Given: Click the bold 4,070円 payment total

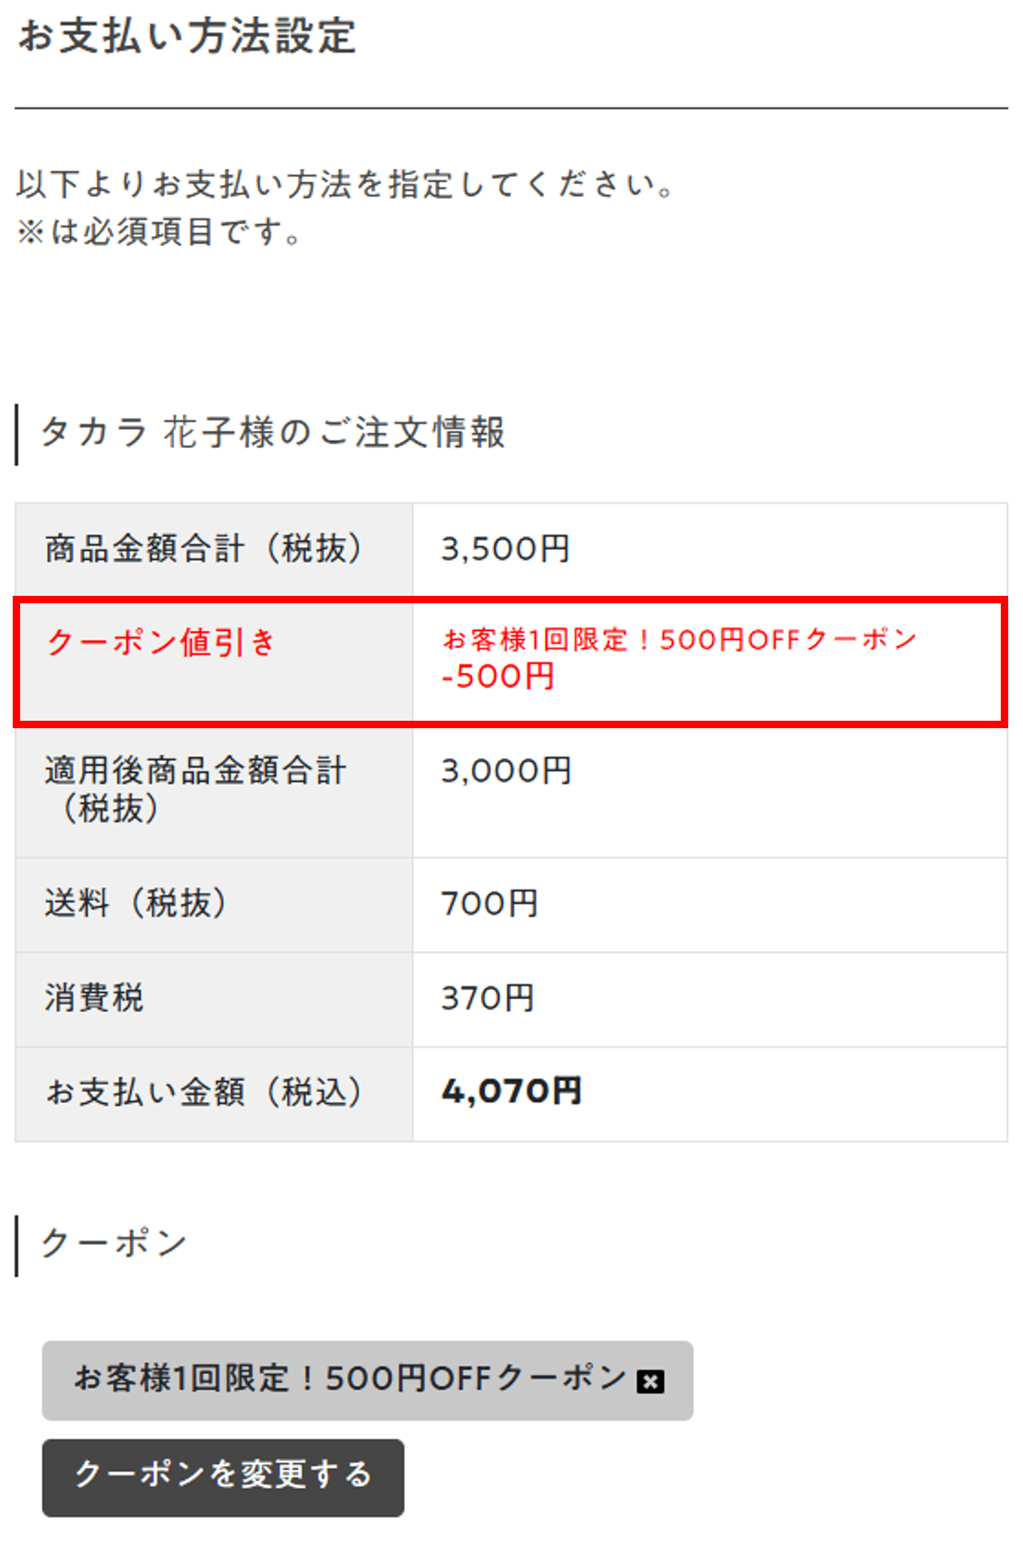Looking at the screenshot, I should (511, 1091).
